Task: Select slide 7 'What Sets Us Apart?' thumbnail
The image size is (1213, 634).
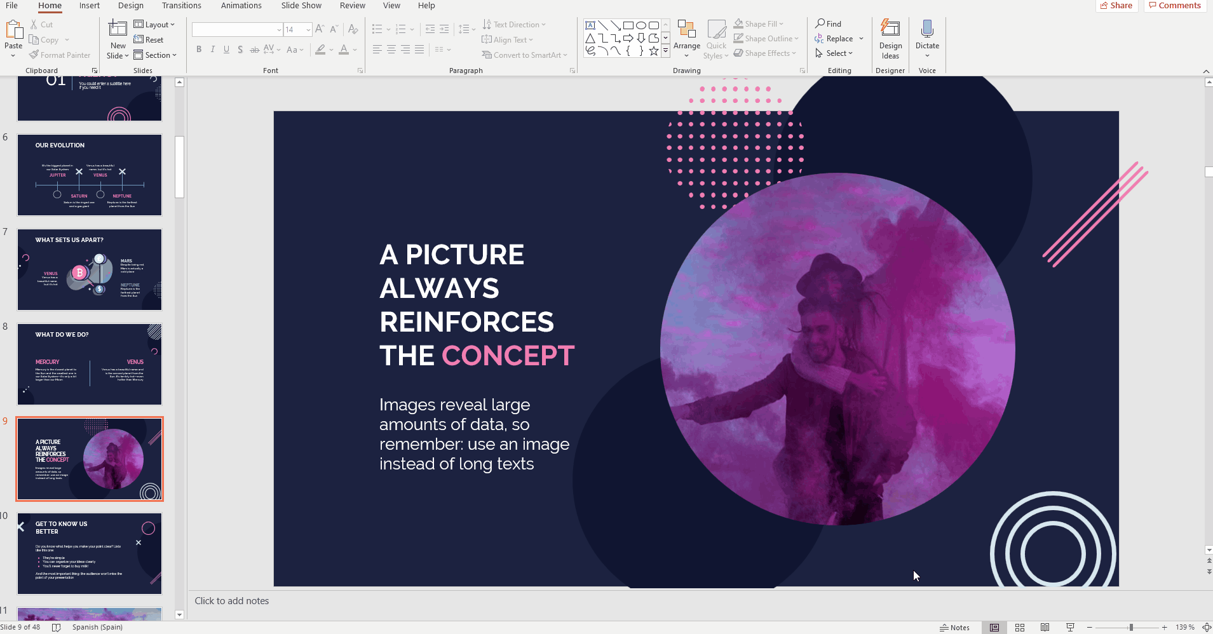Action: (x=90, y=269)
